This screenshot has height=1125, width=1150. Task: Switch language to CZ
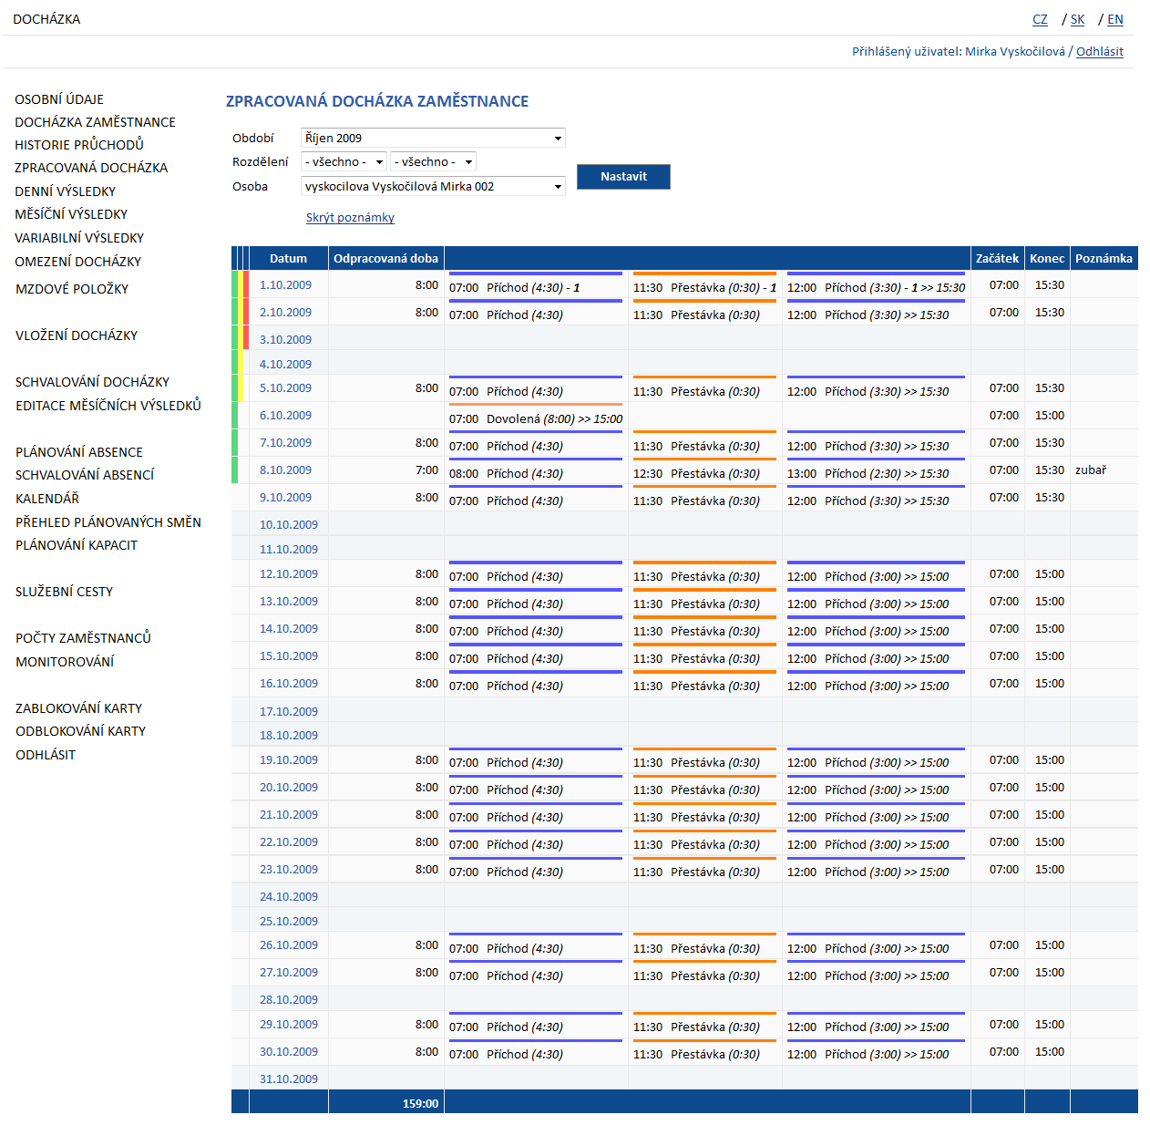[x=1040, y=19]
